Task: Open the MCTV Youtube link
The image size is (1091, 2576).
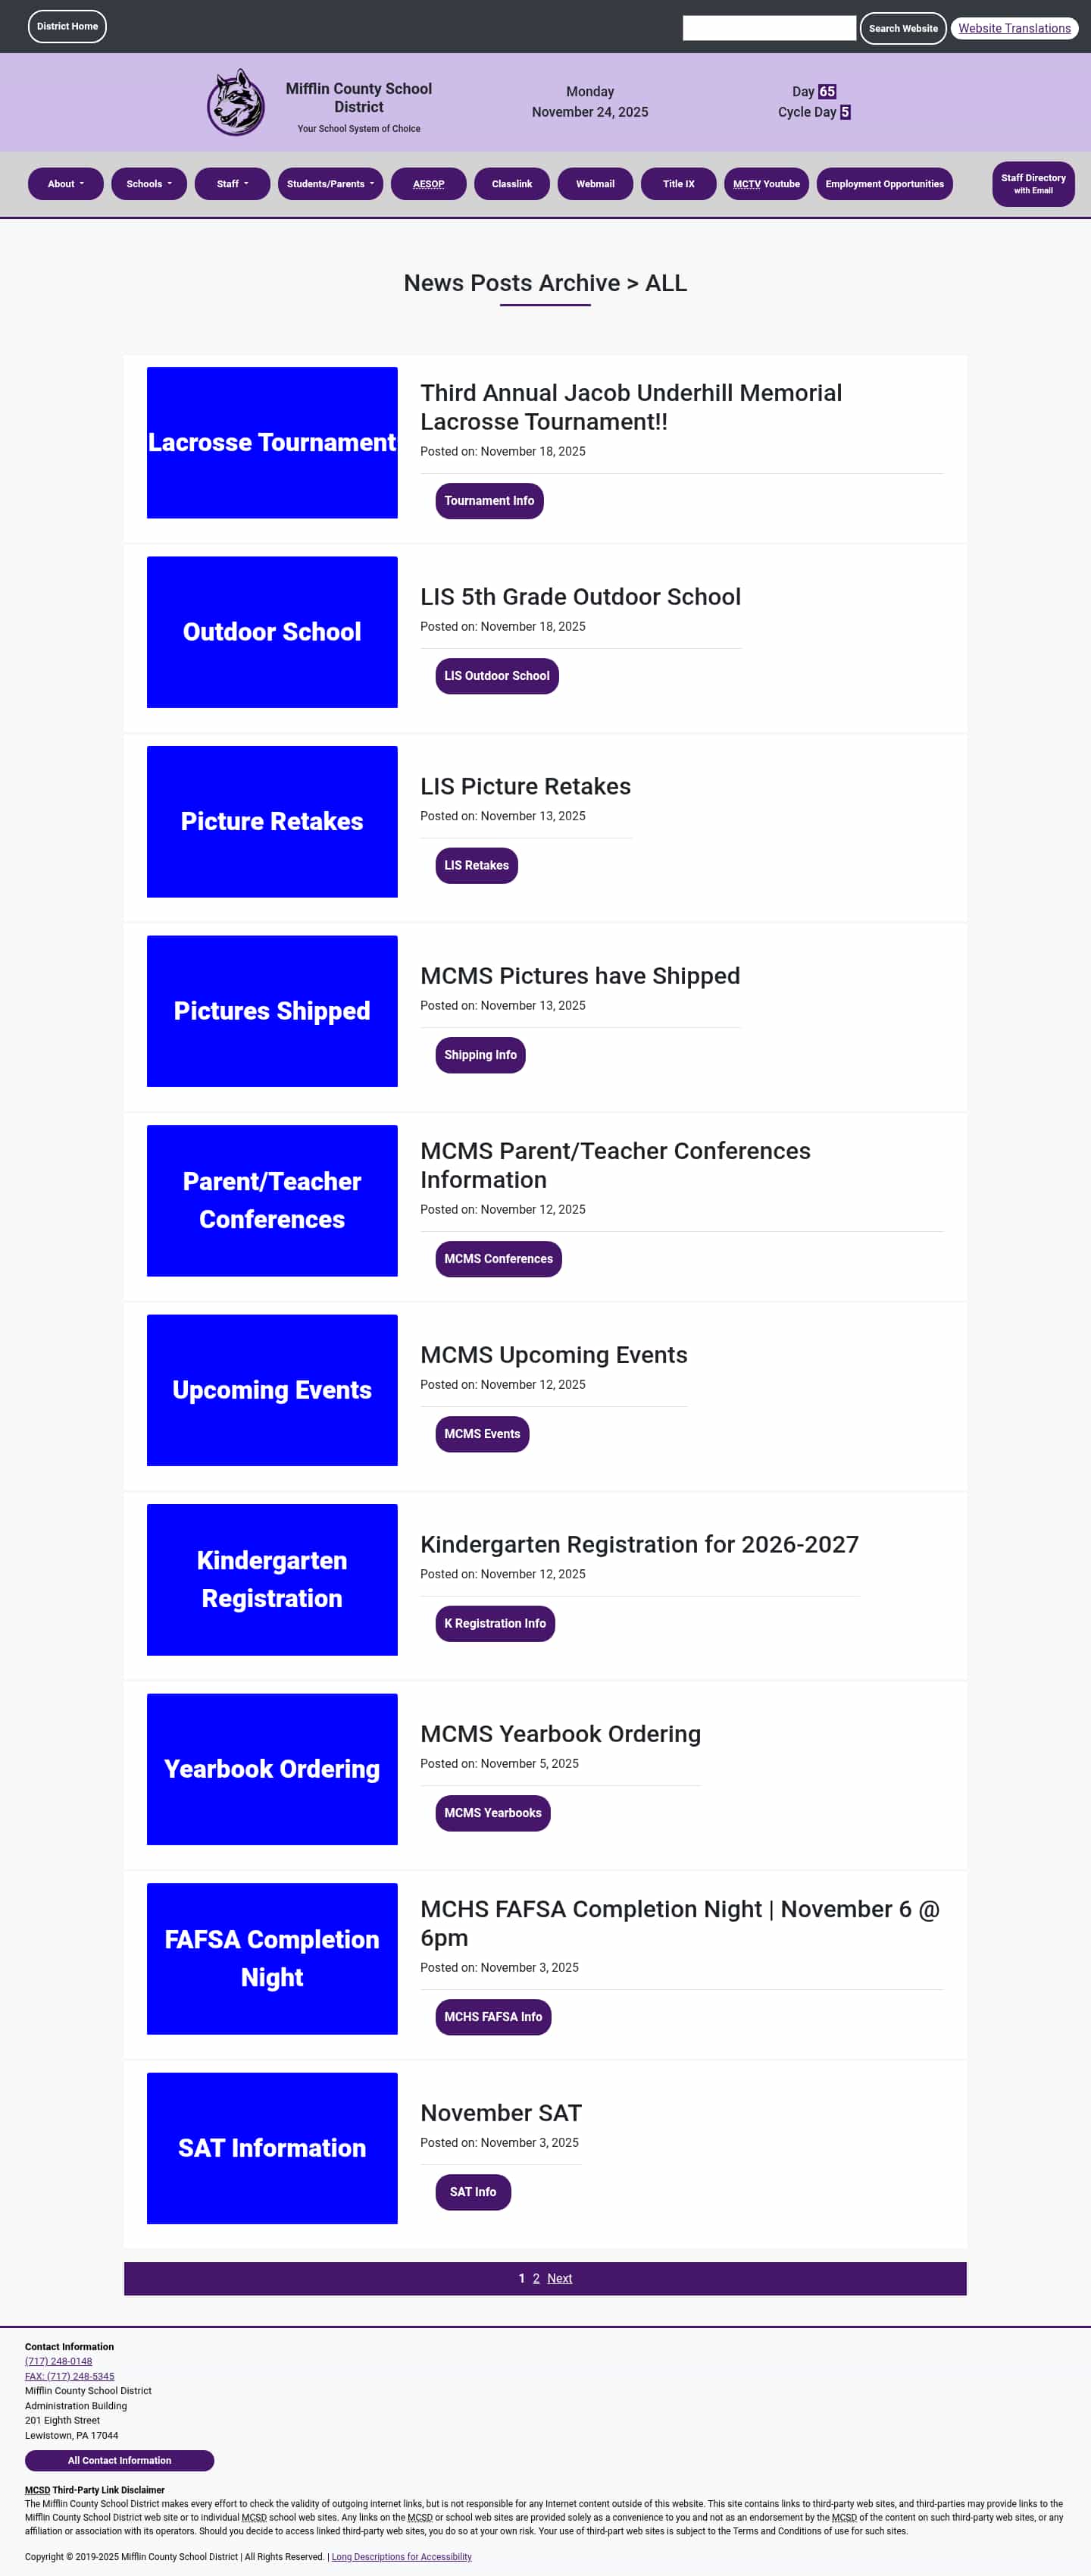Action: [766, 184]
